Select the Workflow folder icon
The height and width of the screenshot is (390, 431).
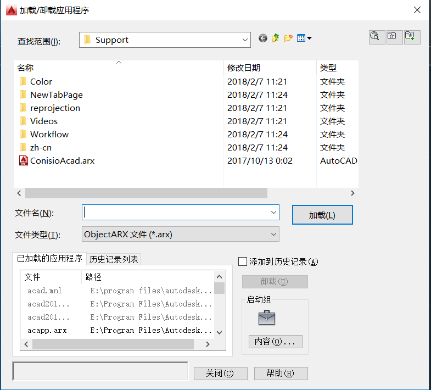tap(24, 134)
